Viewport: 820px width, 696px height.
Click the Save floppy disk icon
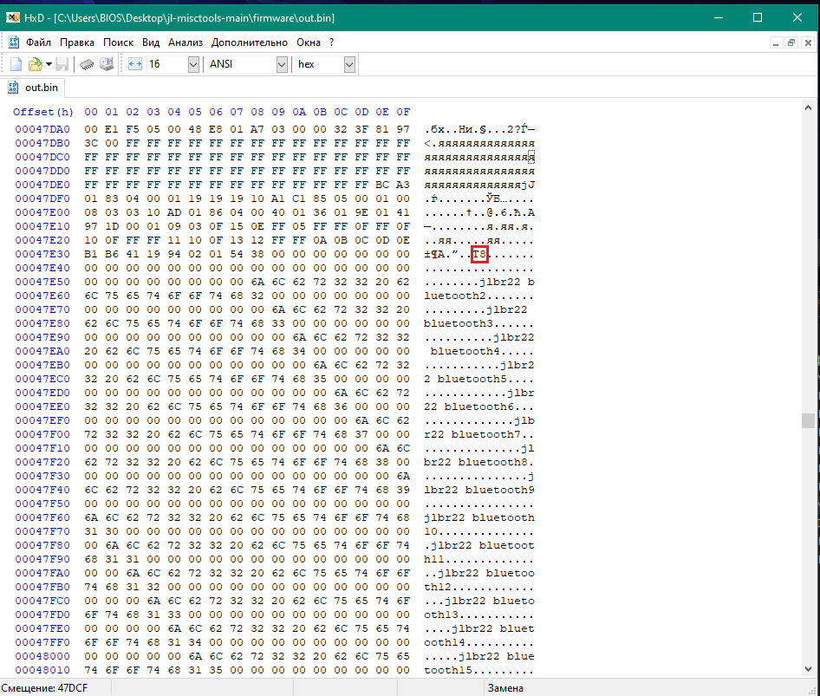tap(62, 64)
